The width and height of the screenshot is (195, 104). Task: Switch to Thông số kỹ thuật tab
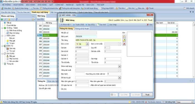click(82, 29)
